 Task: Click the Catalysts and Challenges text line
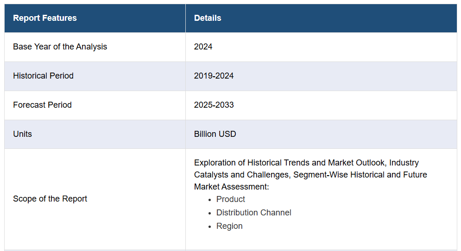(x=310, y=175)
